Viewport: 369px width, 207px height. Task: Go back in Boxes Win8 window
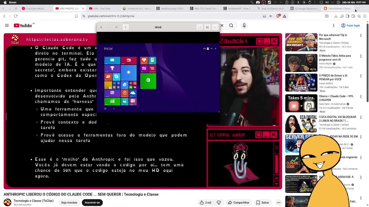[x=125, y=27]
